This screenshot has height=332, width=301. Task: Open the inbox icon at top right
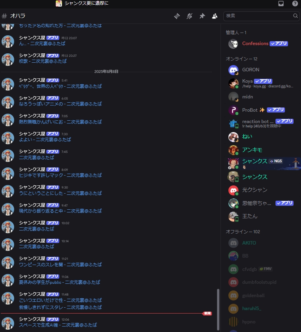[281, 4]
